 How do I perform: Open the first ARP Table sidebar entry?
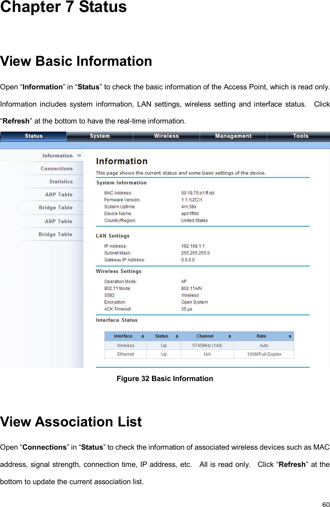click(x=59, y=195)
